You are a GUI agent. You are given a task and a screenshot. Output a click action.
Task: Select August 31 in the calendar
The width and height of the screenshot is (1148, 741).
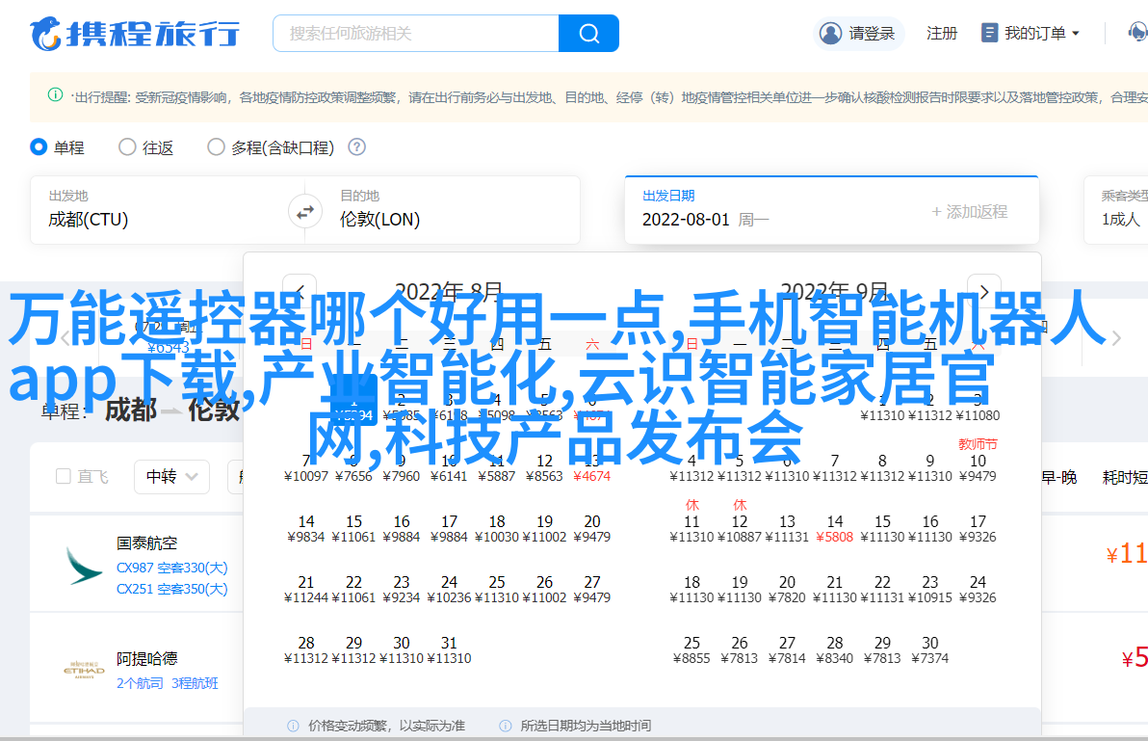click(449, 650)
